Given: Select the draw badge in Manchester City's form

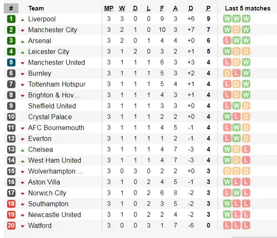Looking at the screenshot, I should (236, 30).
